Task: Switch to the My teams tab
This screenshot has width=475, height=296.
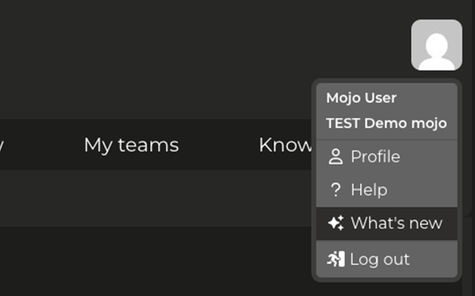Action: pos(131,145)
